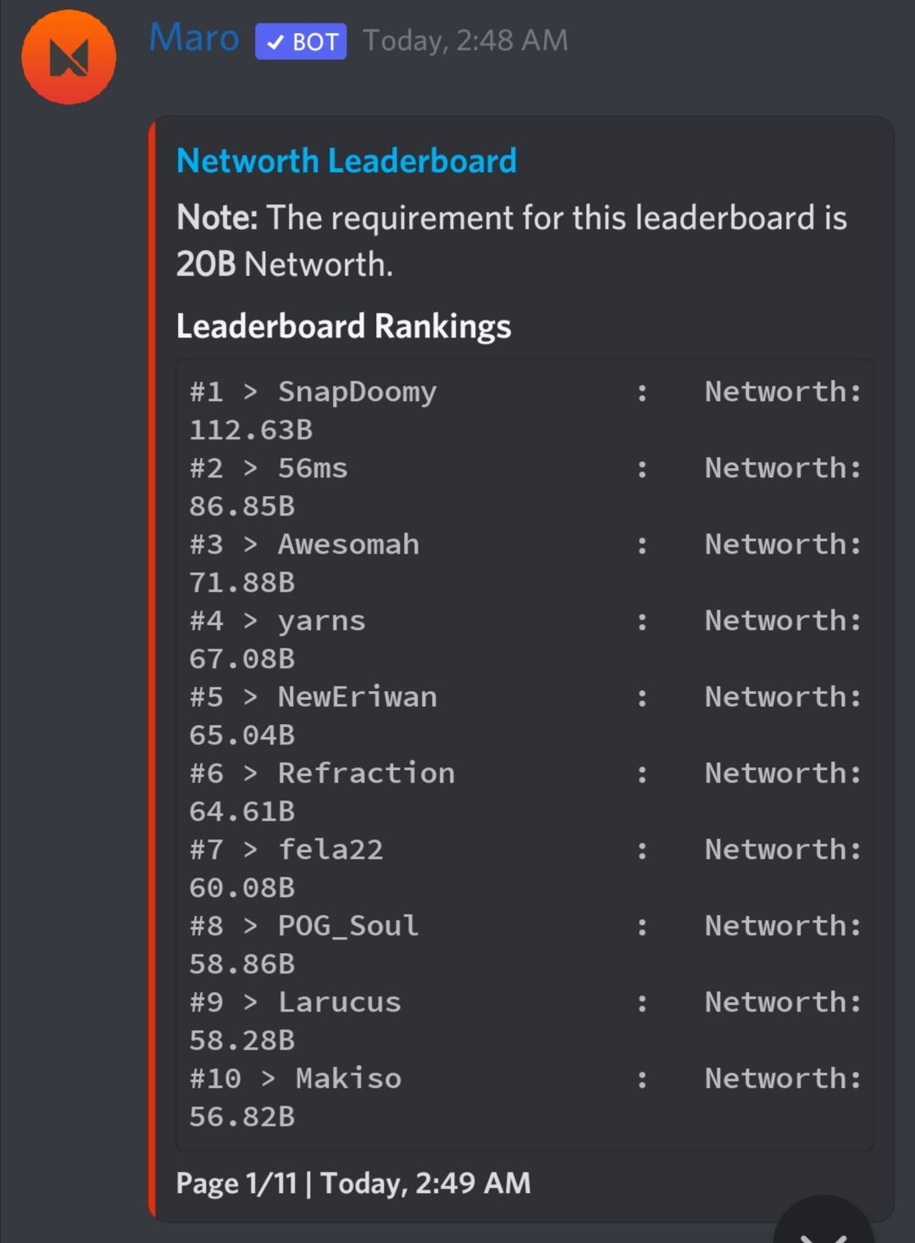Open the Networth Leaderboard title link
Viewport: 915px width, 1243px height.
[346, 161]
